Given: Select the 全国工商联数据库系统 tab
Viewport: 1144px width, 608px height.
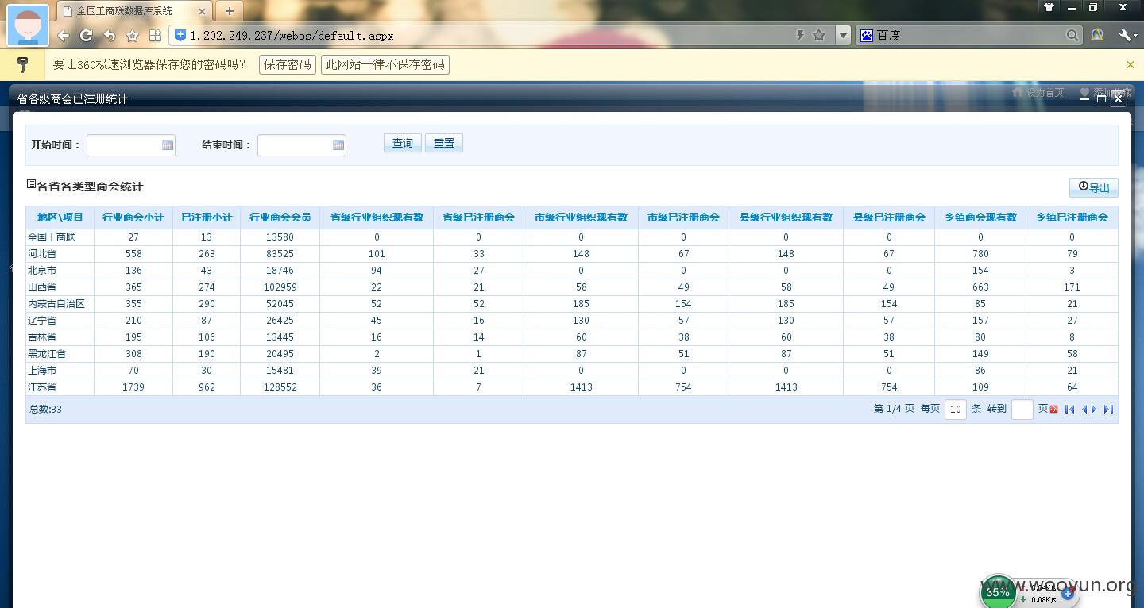Looking at the screenshot, I should [x=135, y=11].
